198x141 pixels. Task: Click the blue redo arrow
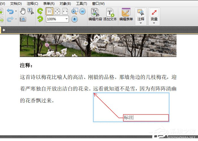[x=10, y=19]
